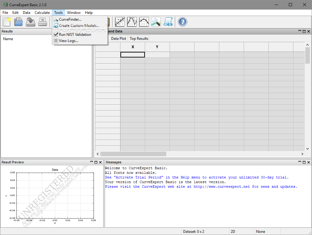This screenshot has height=235, width=312.
Task: Click the spreadsheet scroll down arrow
Action: (x=307, y=149)
